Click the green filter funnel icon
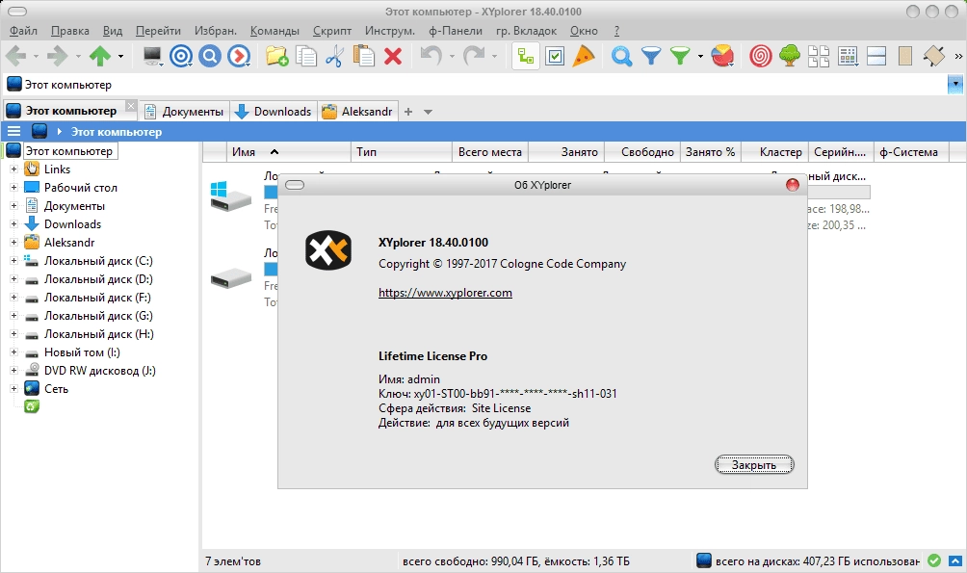 click(x=680, y=56)
